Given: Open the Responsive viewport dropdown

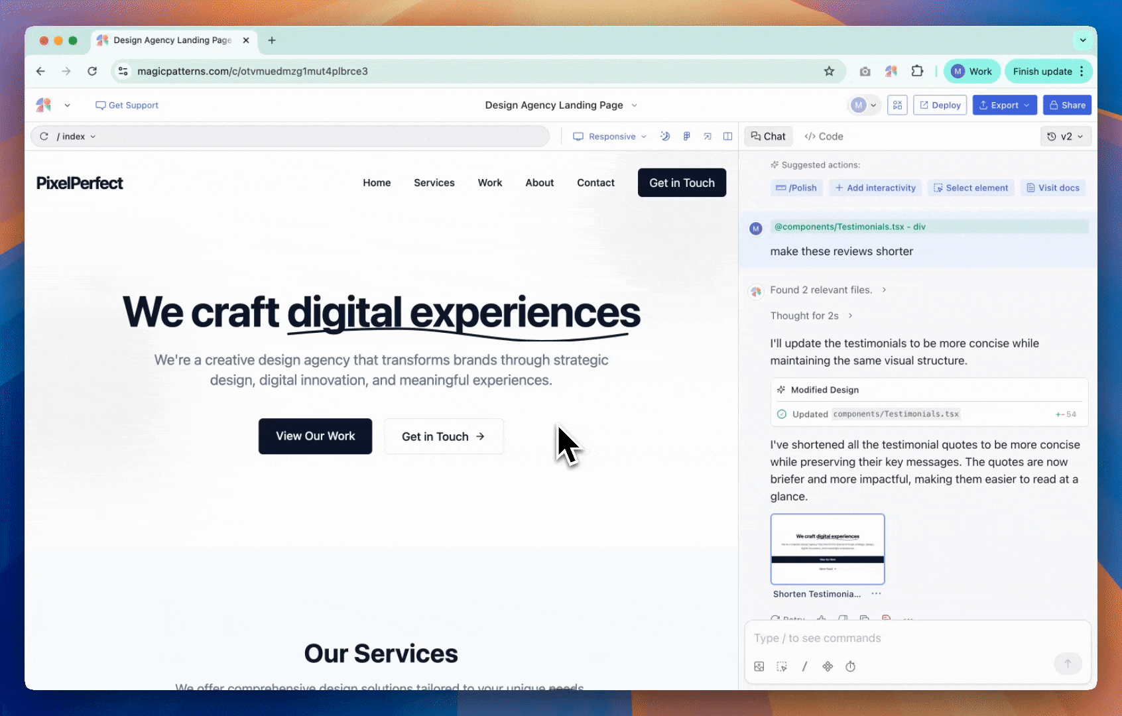Looking at the screenshot, I should click(609, 137).
